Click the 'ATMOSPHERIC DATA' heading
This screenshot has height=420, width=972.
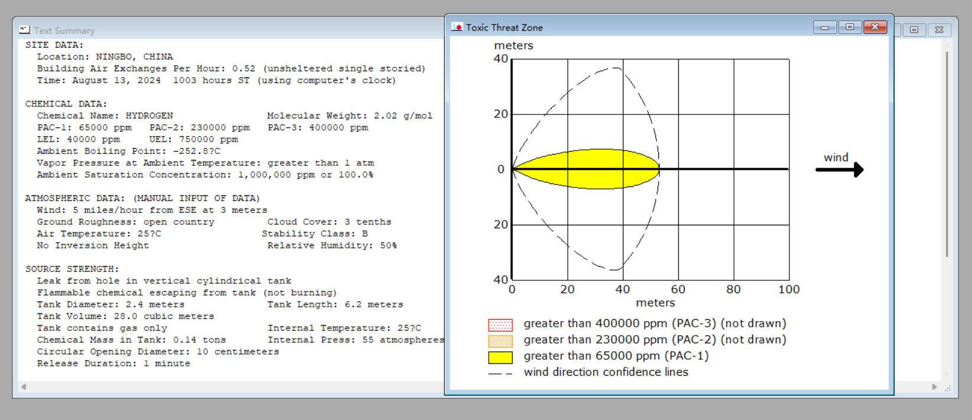coord(142,198)
